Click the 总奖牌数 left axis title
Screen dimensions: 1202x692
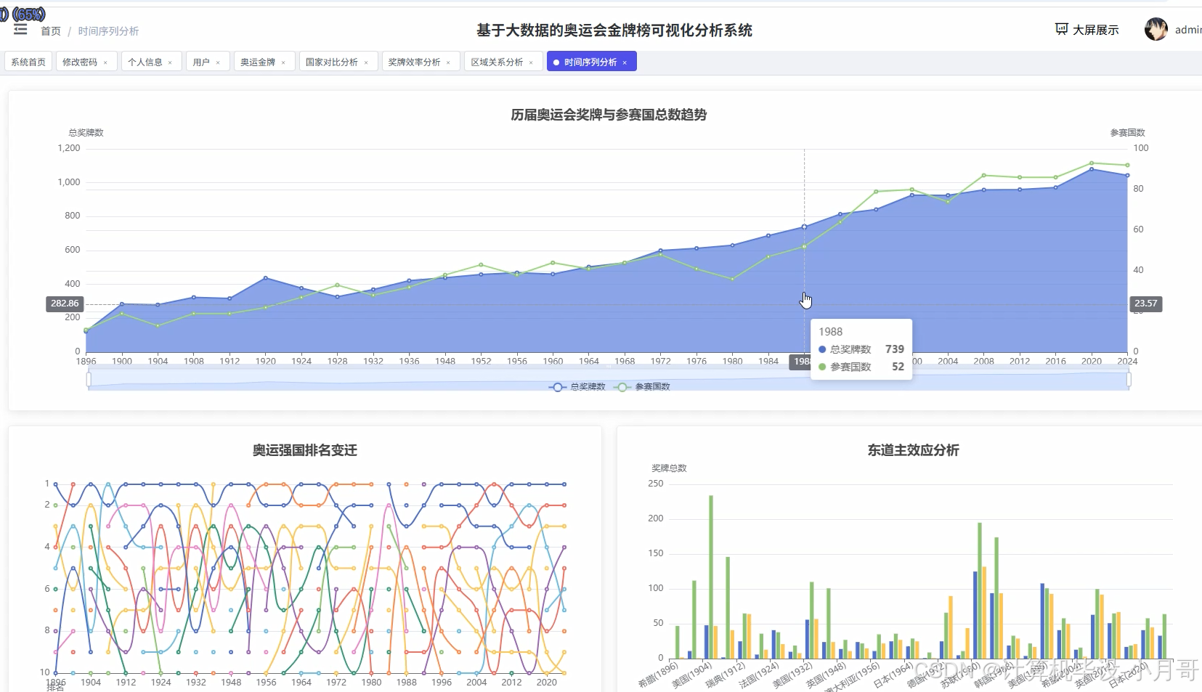coord(86,133)
